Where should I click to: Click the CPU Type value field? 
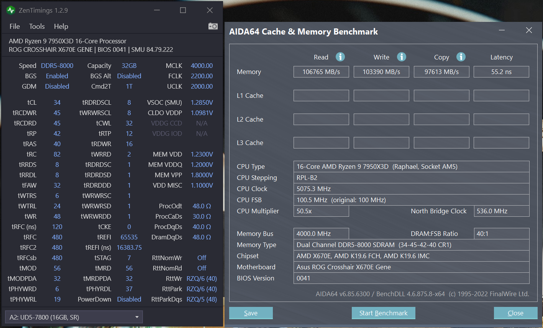(x=411, y=166)
